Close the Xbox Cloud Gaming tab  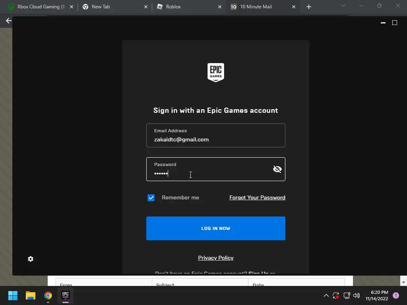pyautogui.click(x=72, y=7)
